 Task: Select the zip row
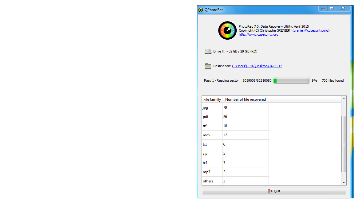[x=235, y=154]
